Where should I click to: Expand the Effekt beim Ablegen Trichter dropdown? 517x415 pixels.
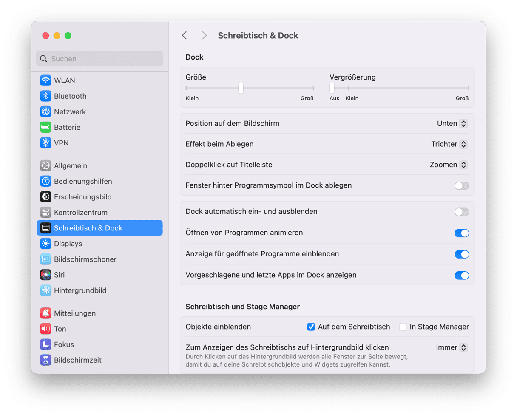point(449,144)
